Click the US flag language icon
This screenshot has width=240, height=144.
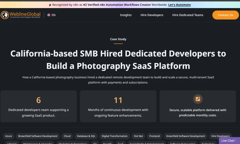(x=49, y=15)
